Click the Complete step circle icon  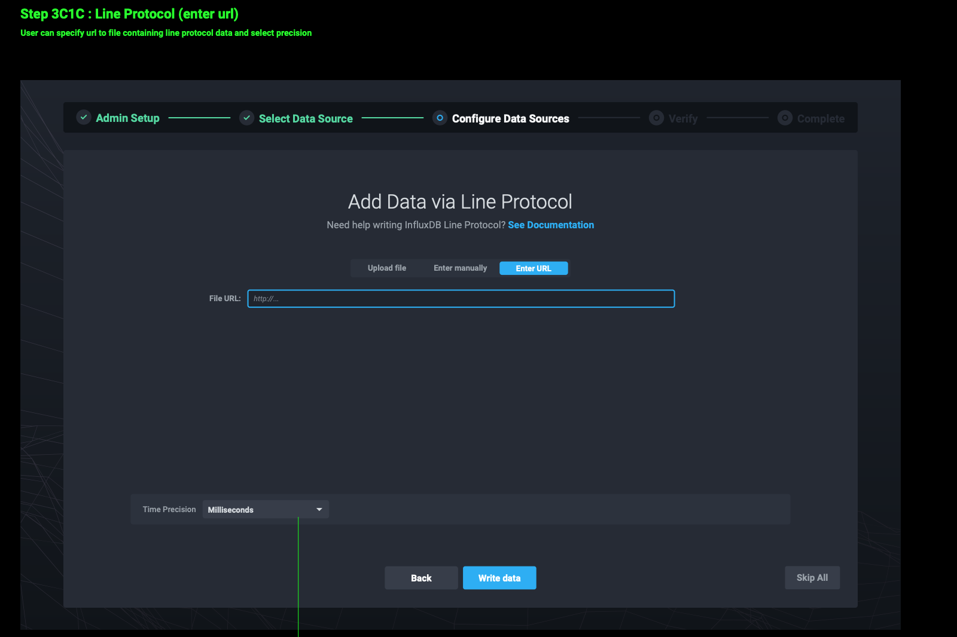tap(785, 118)
